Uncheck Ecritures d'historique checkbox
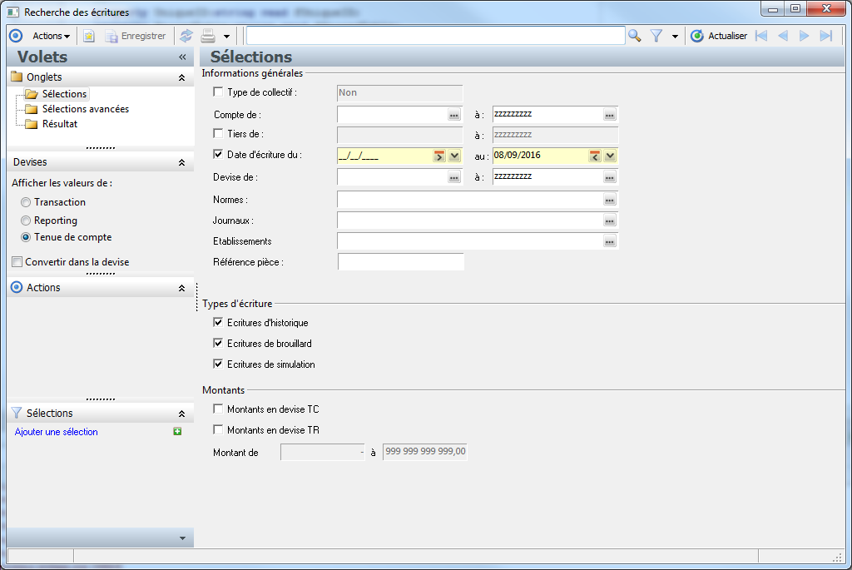Viewport: 852px width, 570px height. [218, 323]
